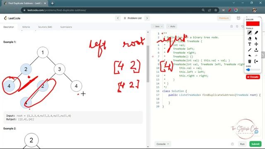Select the eraser tool
The image size is (265, 149).
click(x=250, y=38)
